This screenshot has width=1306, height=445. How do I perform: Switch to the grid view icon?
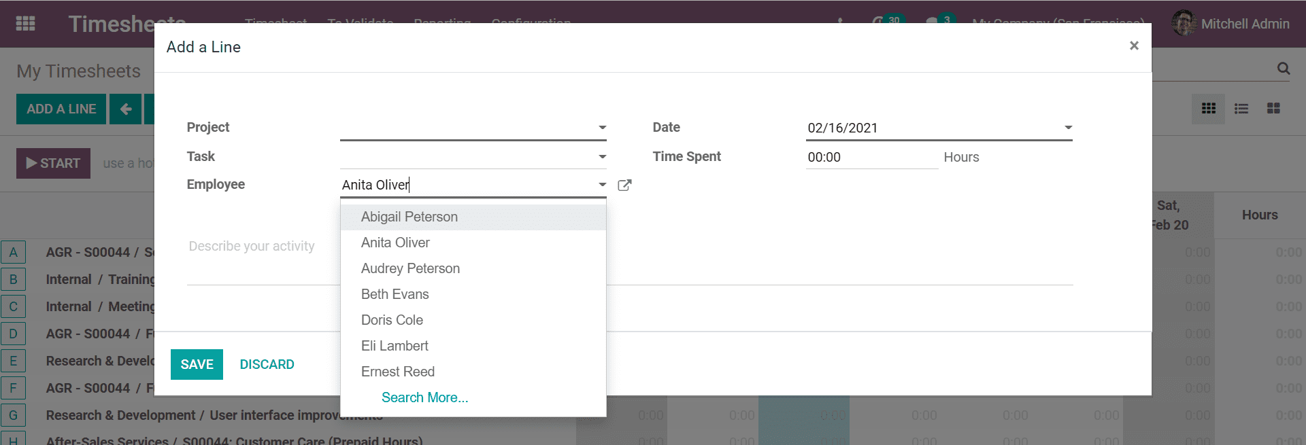(x=1209, y=109)
